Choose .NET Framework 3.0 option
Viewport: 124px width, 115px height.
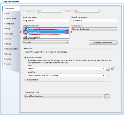pos(46,35)
